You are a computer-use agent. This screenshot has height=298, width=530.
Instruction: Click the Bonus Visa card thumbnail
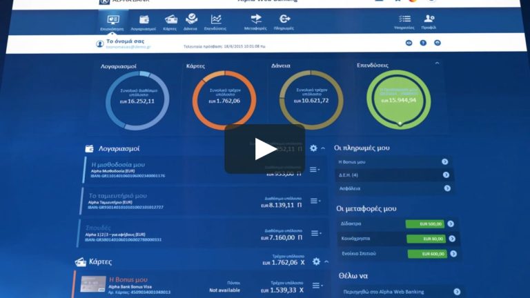pyautogui.click(x=93, y=284)
